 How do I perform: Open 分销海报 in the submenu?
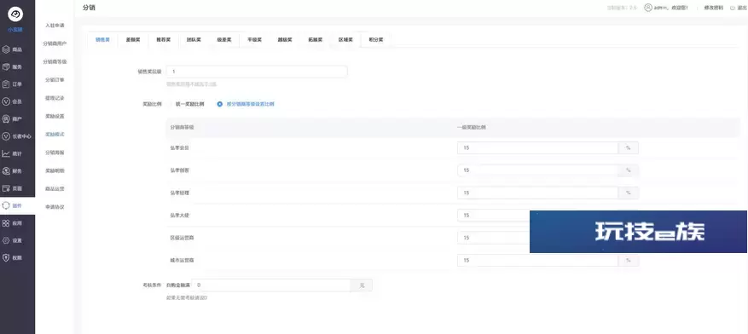coord(55,153)
